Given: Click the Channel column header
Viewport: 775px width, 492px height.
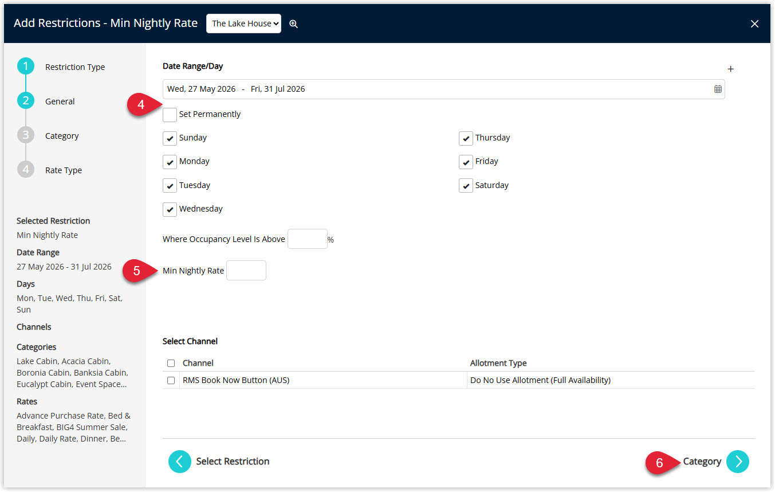Looking at the screenshot, I should (x=198, y=363).
